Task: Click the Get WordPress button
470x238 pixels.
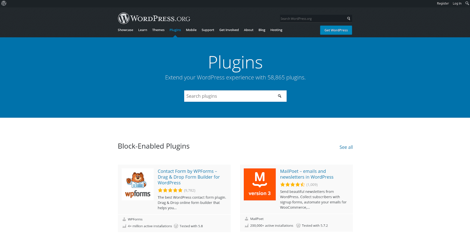Action: 336,30
